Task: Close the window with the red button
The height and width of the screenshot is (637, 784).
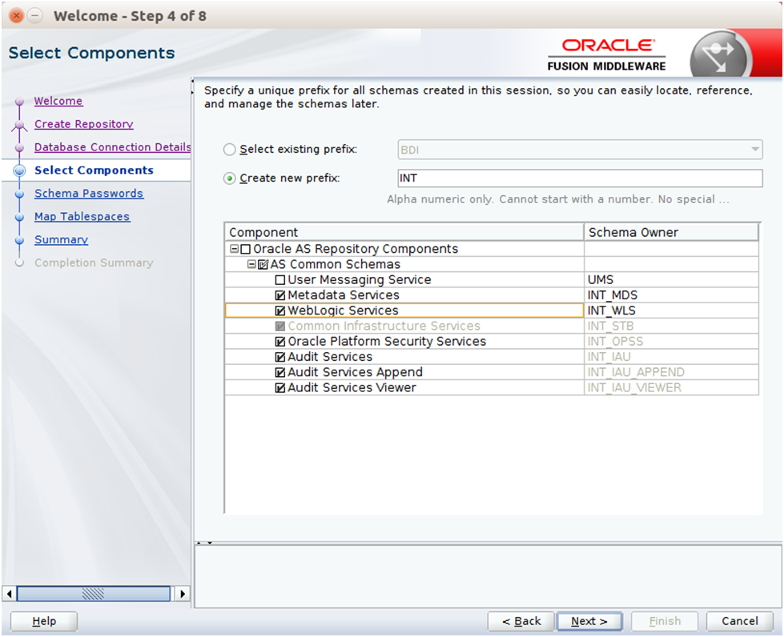Action: pyautogui.click(x=17, y=16)
